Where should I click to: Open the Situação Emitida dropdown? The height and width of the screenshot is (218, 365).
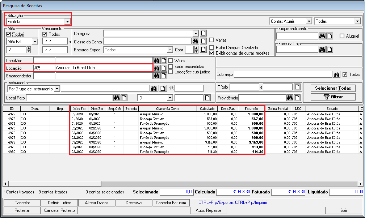(67, 22)
